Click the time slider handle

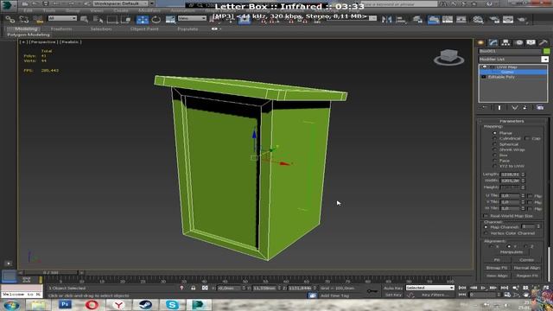click(x=50, y=273)
